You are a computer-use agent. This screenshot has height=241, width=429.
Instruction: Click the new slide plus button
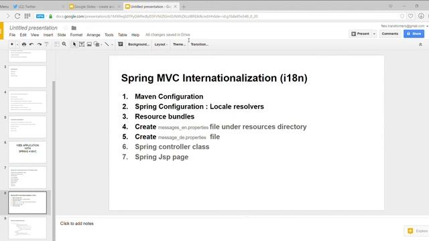click(x=12, y=44)
